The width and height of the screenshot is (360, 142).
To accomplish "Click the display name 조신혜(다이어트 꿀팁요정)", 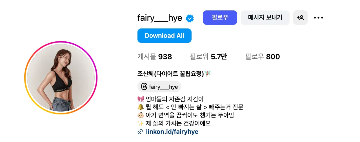I will pos(170,74).
